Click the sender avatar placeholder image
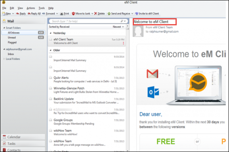Viewport: 229px width, 152px height. click(x=138, y=31)
